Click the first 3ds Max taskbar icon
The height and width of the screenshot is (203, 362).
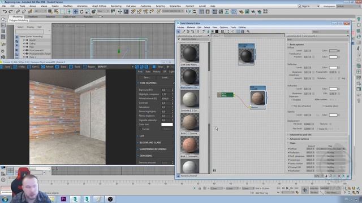[x=75, y=199]
